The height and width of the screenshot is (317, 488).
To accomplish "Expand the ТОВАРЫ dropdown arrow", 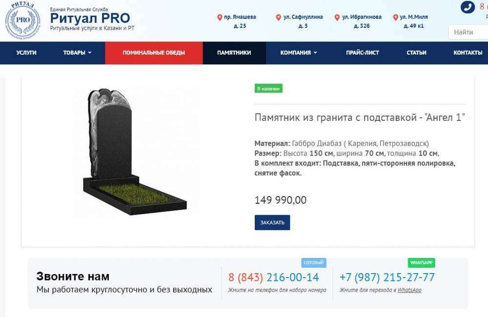I will point(90,53).
